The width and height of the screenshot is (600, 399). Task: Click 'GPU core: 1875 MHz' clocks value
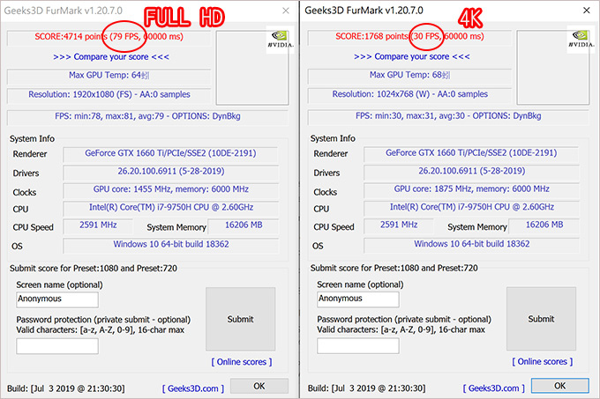(471, 189)
